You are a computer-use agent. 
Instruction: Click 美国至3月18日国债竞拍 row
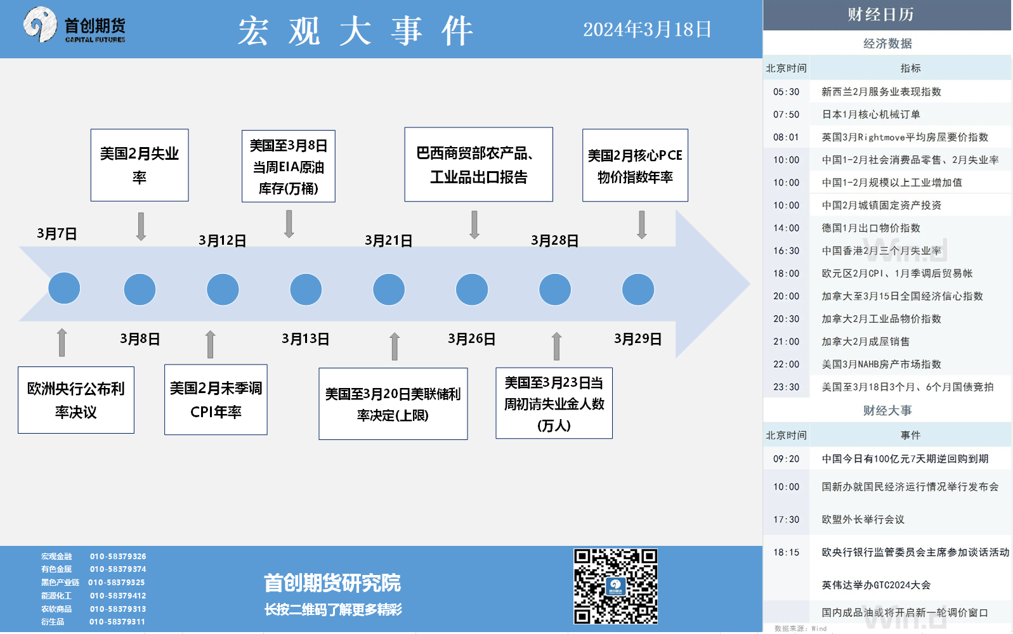(x=887, y=387)
